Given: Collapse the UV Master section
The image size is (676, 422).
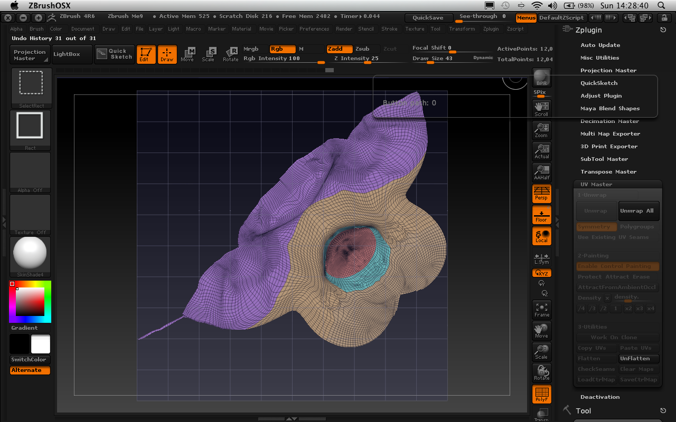Looking at the screenshot, I should coord(596,185).
